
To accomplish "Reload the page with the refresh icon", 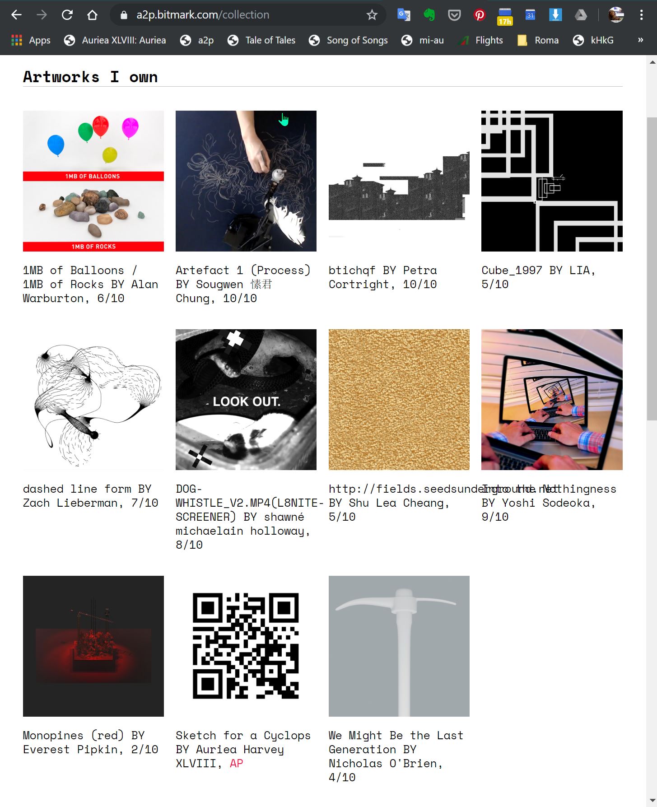I will click(x=67, y=15).
